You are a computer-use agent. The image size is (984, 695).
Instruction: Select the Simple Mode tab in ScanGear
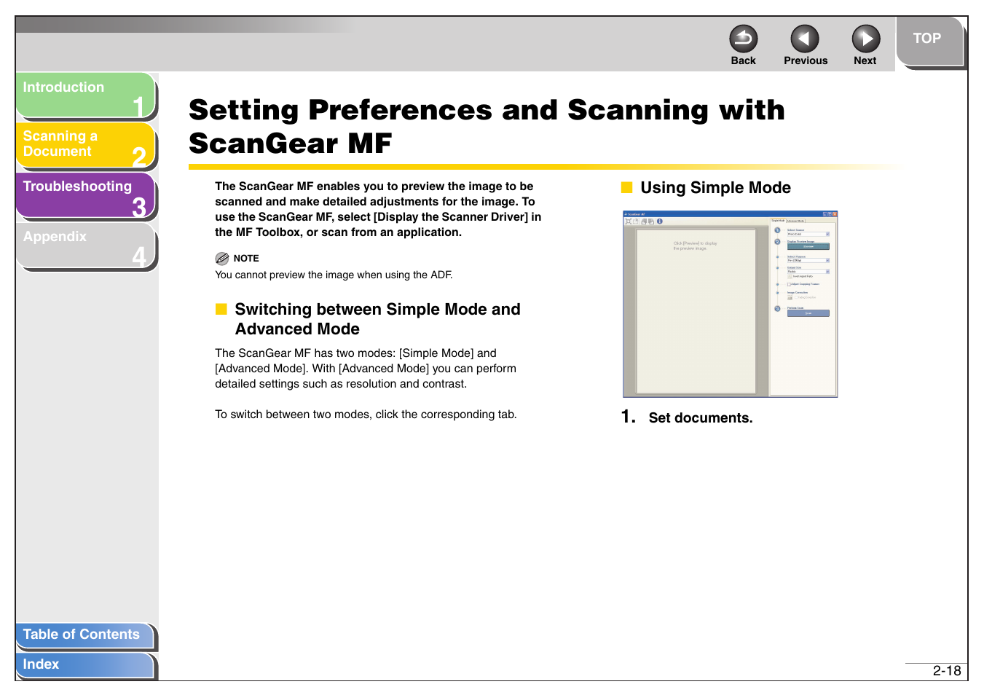coord(778,221)
